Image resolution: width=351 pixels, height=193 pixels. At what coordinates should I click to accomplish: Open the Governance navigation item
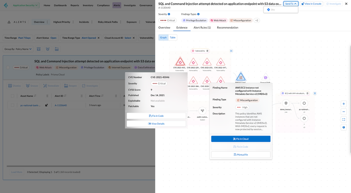pyautogui.click(x=146, y=5)
